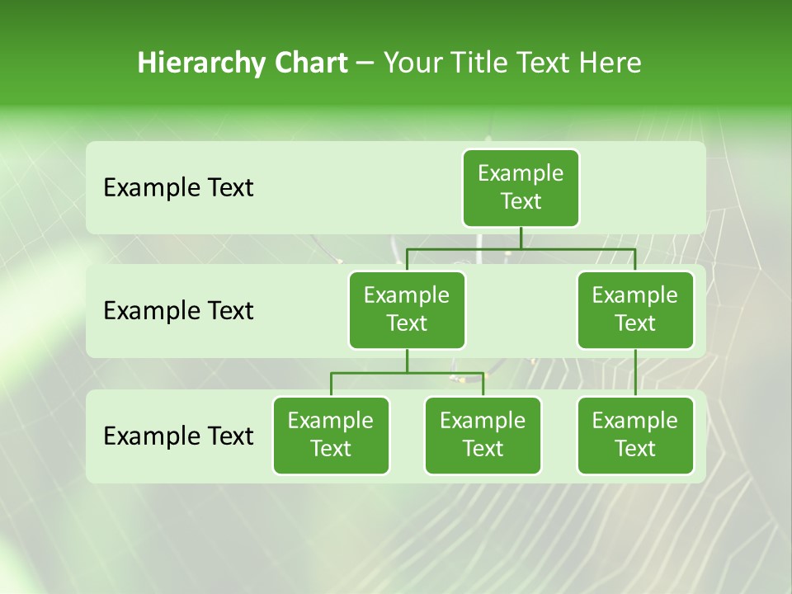Click the leftmost green box in bottom row
Image resolution: width=792 pixels, height=594 pixels.
tap(331, 436)
